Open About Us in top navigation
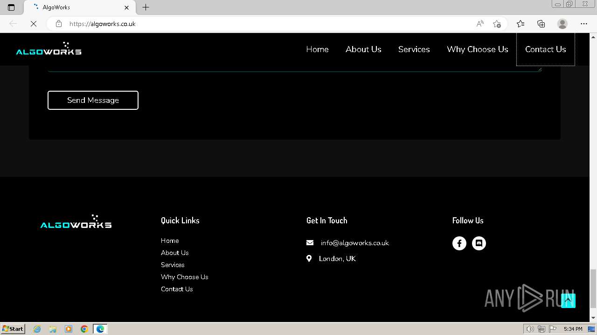Viewport: 597px width, 335px height. (x=363, y=49)
